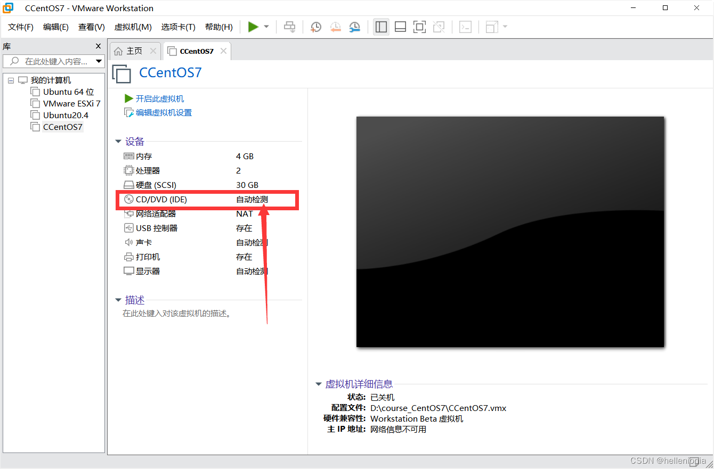714x469 pixels.
Task: Collapse the 描述 description section
Action: 118,300
